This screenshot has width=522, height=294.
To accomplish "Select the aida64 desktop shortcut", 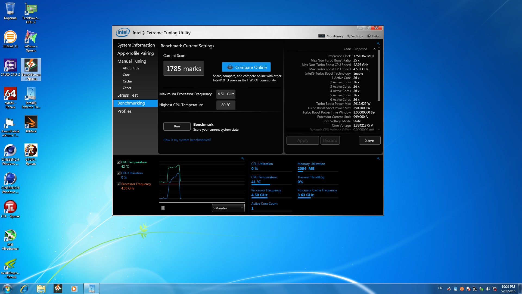I will [10, 98].
